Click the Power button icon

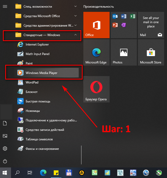[x=5, y=161]
